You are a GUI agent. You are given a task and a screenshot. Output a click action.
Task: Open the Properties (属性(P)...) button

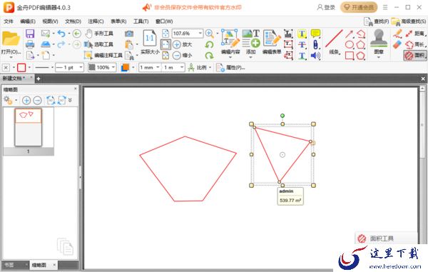(231, 67)
